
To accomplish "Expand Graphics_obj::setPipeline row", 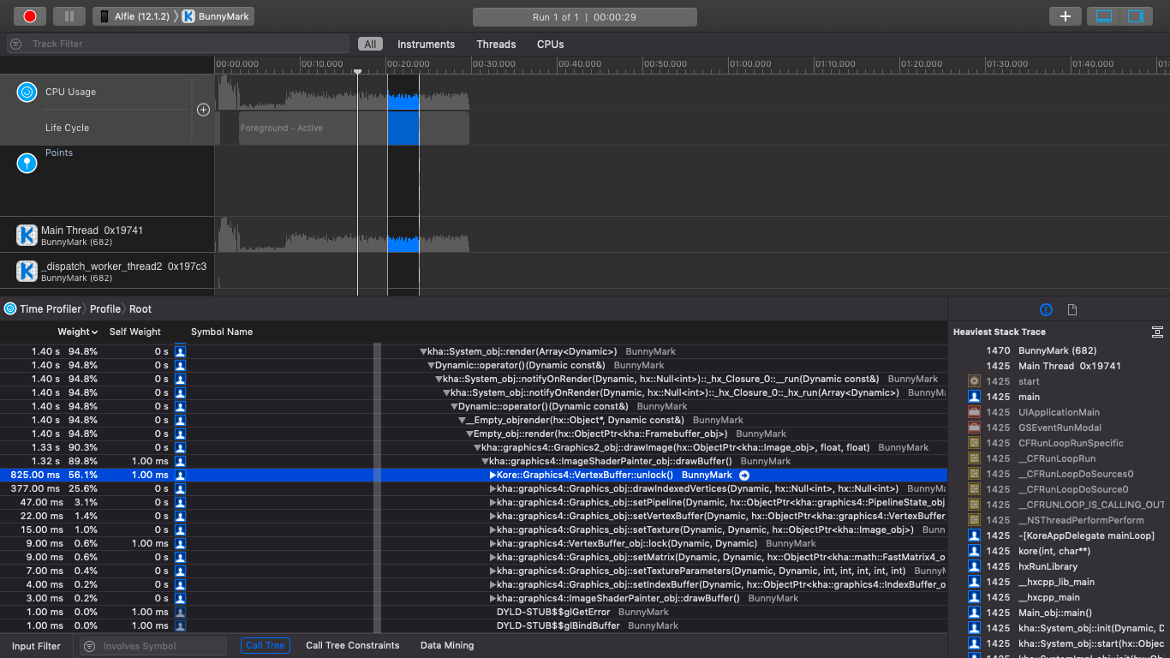I will [492, 503].
